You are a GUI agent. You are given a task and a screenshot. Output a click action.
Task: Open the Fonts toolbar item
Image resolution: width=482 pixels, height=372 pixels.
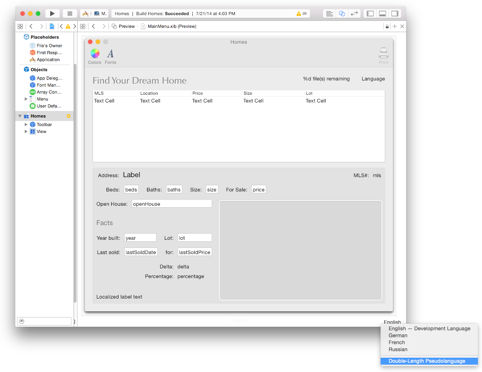pos(110,53)
